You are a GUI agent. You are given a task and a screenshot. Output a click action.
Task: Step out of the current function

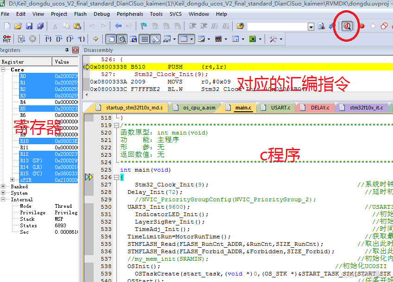pos(70,39)
